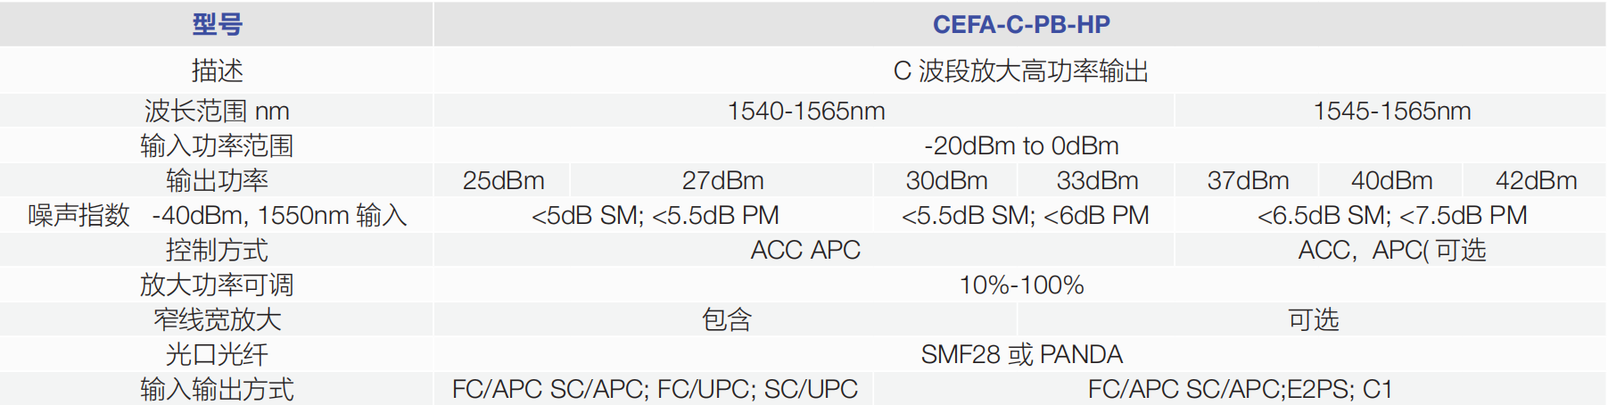This screenshot has height=405, width=1608.
Task: Select the 1540-1565nm wavelength cell
Action: pyautogui.click(x=805, y=111)
